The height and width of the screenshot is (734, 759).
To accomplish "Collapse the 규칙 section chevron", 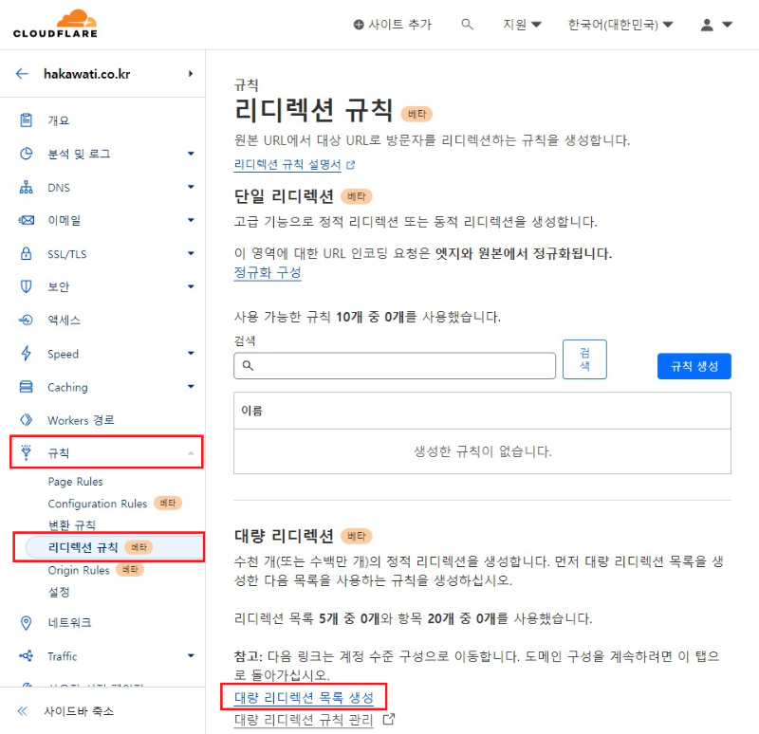I will (x=192, y=452).
